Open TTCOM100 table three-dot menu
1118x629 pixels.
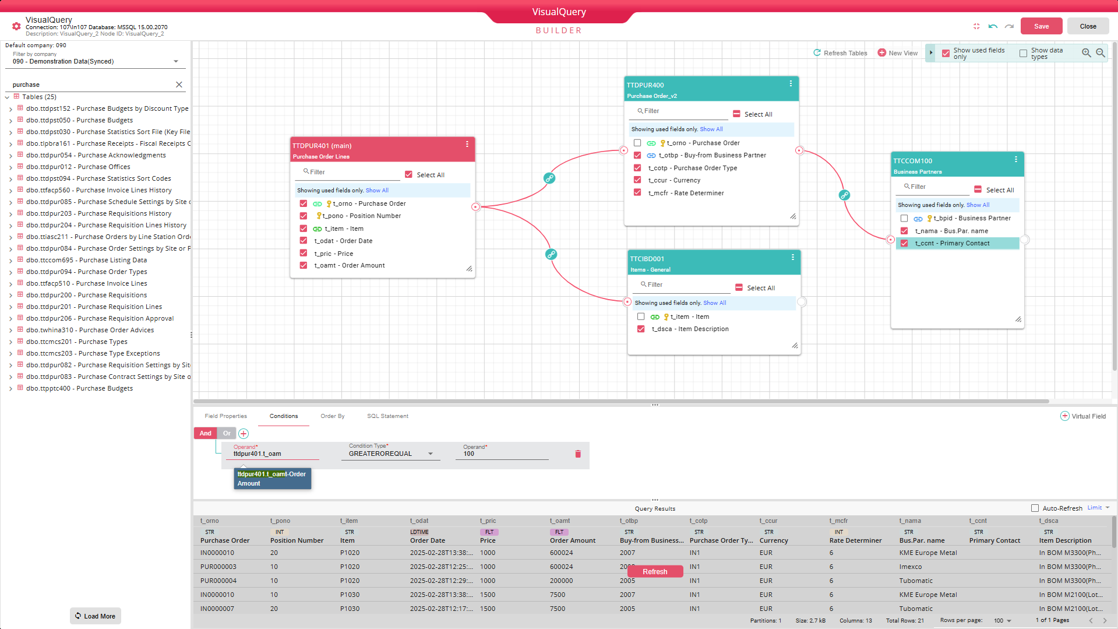[x=1016, y=160]
